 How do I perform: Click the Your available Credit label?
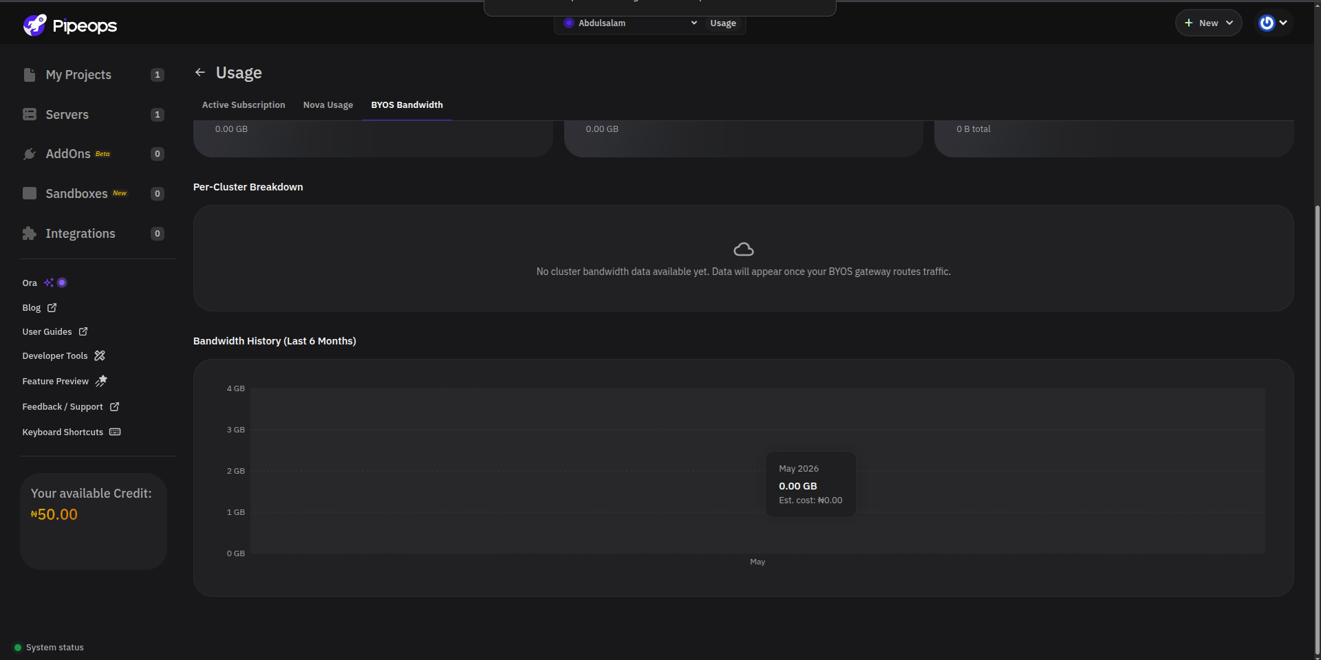point(92,494)
